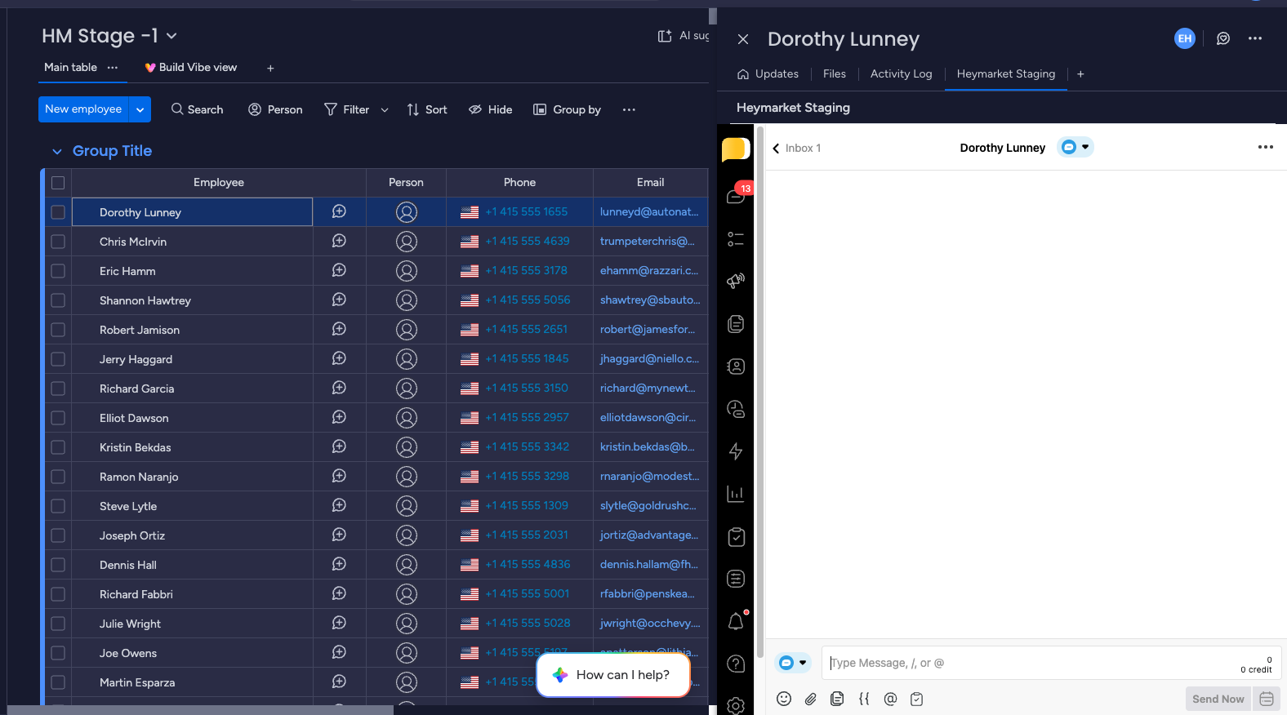Expand the New employee dropdown arrow
The height and width of the screenshot is (715, 1287).
[x=140, y=109]
